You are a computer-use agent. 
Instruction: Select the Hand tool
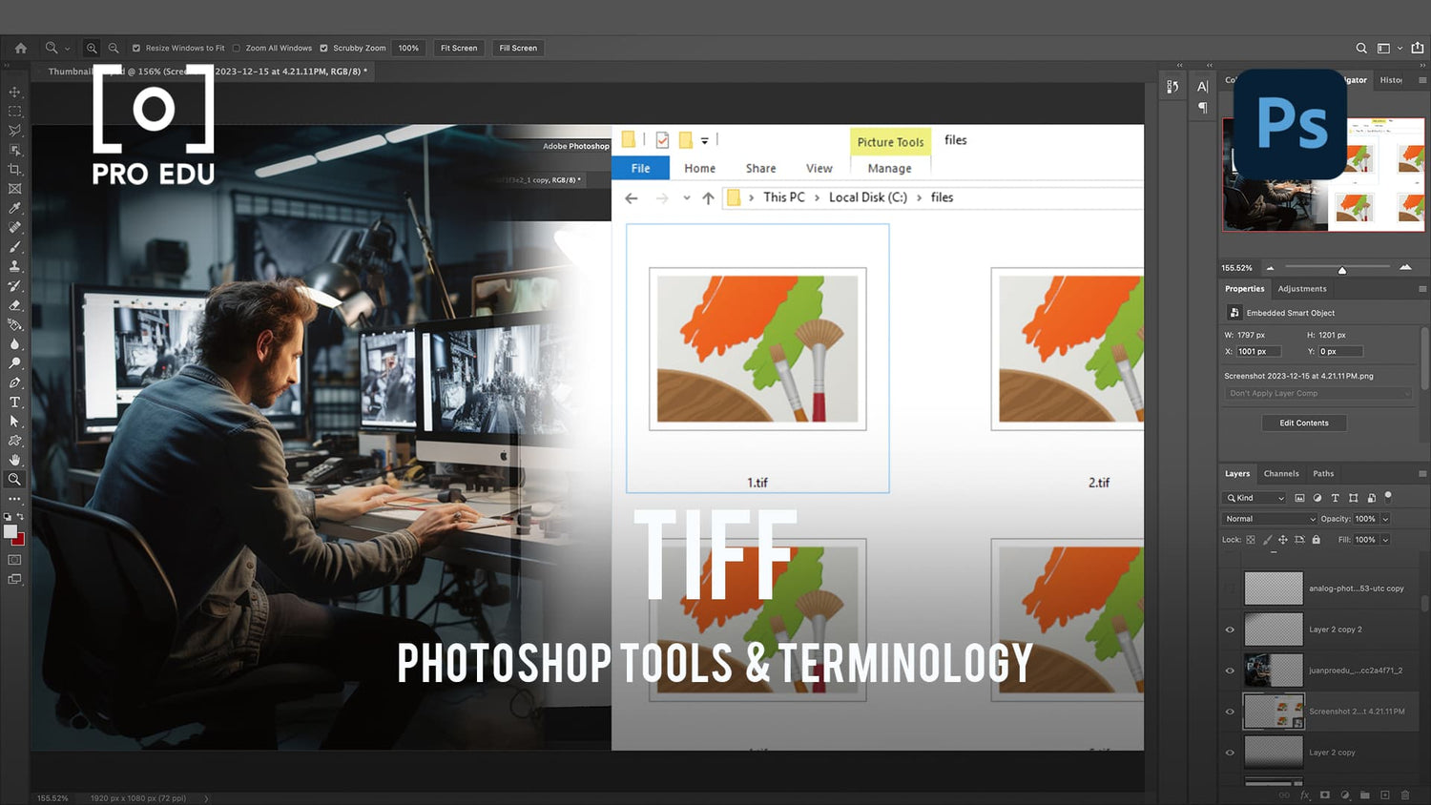point(14,460)
